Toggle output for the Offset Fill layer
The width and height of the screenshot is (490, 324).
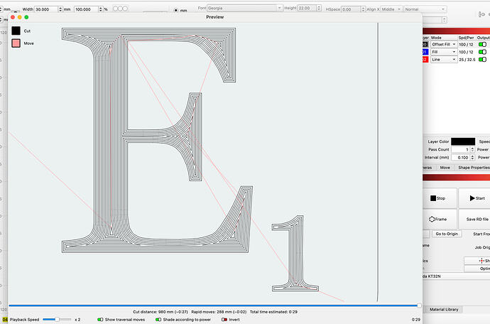tap(483, 44)
